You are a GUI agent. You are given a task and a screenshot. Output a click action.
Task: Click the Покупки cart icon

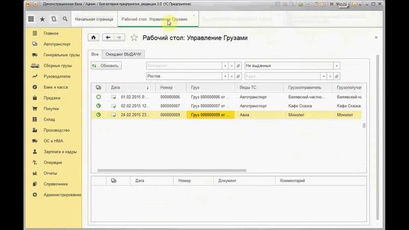point(35,109)
